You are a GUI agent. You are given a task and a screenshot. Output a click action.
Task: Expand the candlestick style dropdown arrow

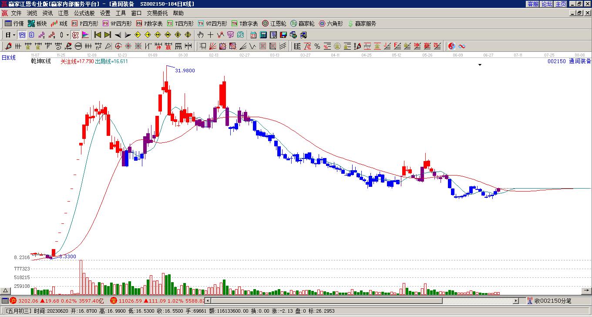point(67,35)
